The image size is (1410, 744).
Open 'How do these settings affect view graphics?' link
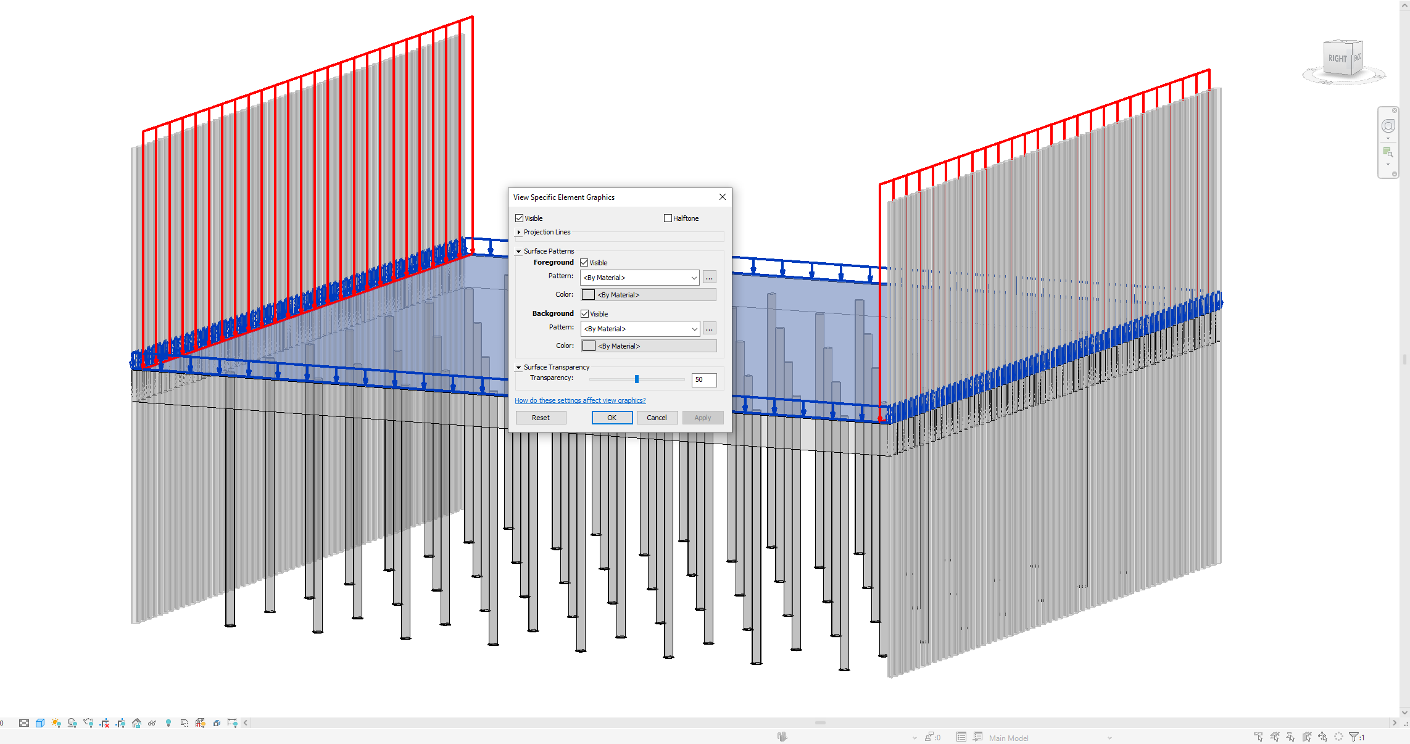pos(579,400)
